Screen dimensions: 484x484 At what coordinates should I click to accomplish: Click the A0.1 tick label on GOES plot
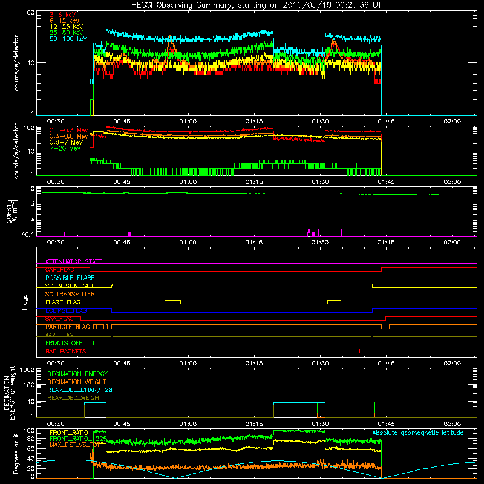coord(28,234)
